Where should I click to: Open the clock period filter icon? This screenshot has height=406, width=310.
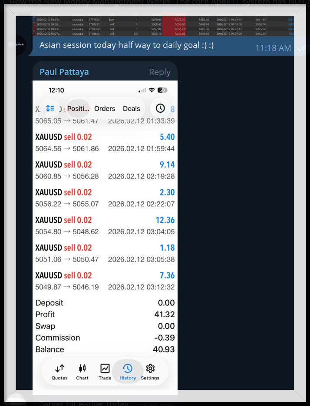point(160,108)
